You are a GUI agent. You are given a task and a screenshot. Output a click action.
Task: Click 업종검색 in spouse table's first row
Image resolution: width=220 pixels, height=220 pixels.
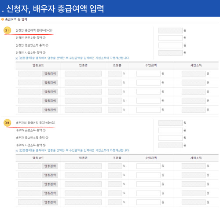(50, 166)
